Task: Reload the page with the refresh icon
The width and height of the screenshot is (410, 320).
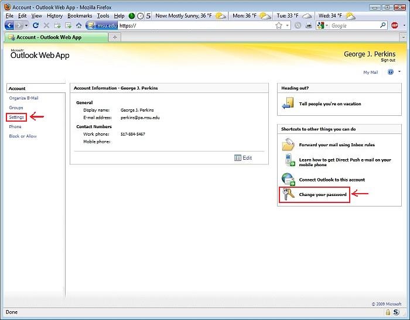Action: pos(36,25)
